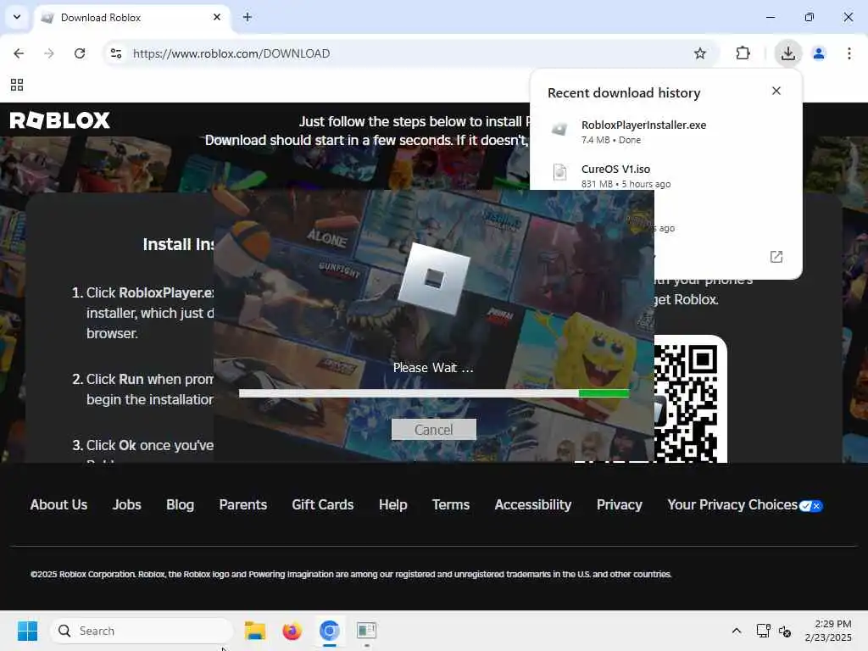868x651 pixels.
Task: Open the Privacy footer link
Action: click(x=620, y=505)
